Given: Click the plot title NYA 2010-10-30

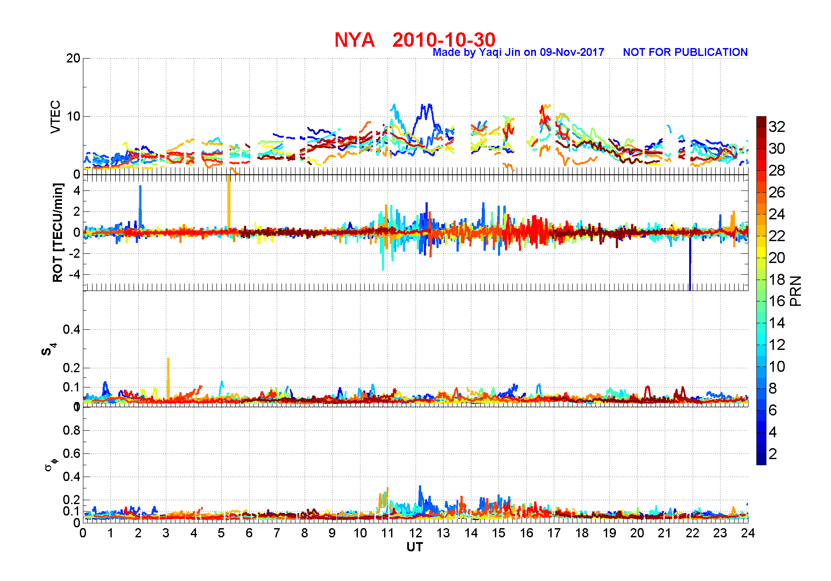Looking at the screenshot, I should click(415, 40).
